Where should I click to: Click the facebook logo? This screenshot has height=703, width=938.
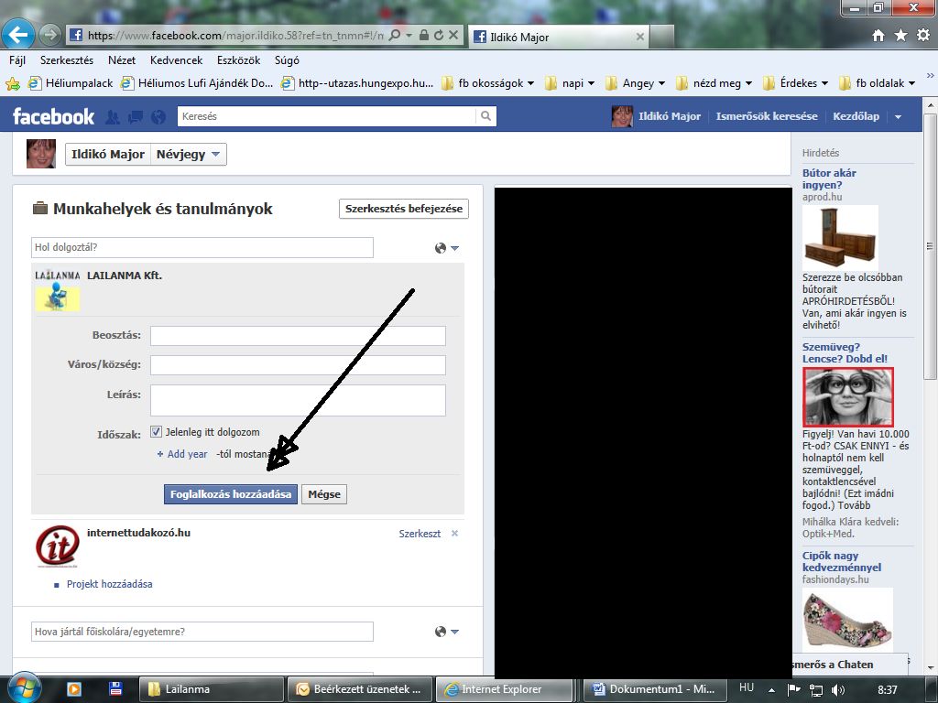[53, 116]
